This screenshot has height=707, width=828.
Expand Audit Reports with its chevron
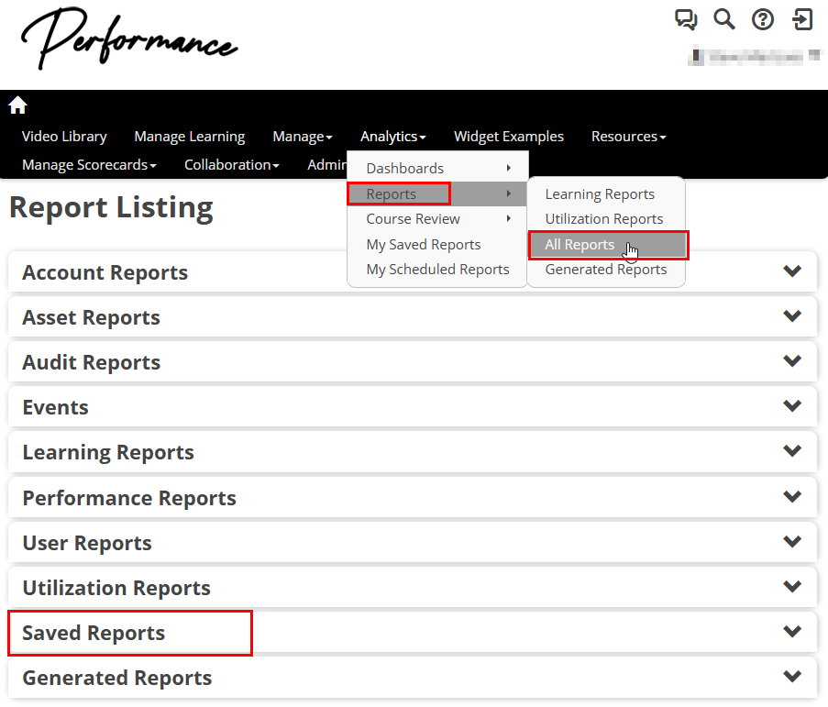pos(792,360)
